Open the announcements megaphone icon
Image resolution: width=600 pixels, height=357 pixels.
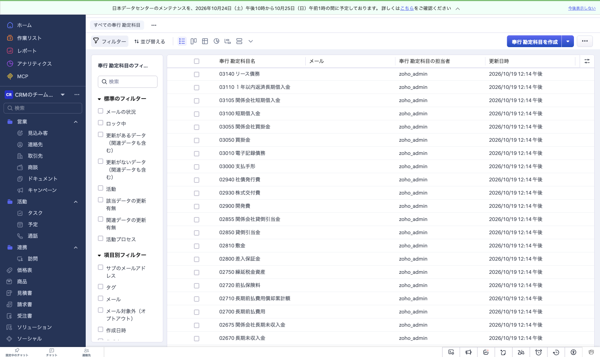469,352
